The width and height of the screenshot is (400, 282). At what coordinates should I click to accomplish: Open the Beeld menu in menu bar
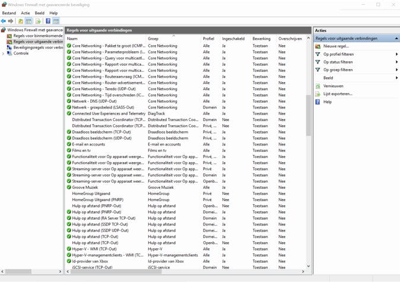tap(40, 13)
